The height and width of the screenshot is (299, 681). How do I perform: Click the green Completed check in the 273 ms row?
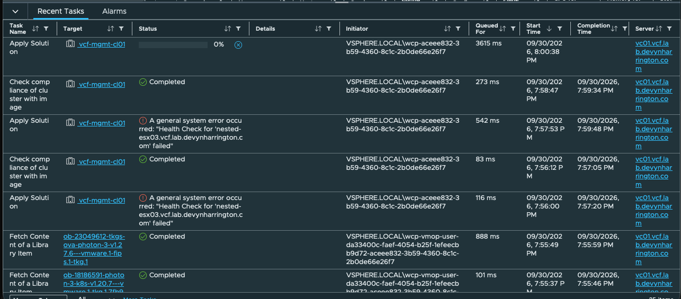point(143,82)
